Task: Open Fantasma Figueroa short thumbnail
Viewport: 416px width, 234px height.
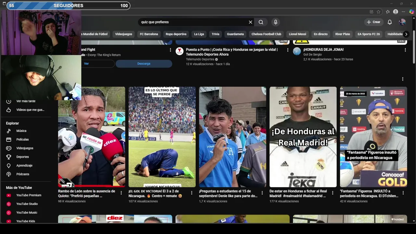Action: 373,137
